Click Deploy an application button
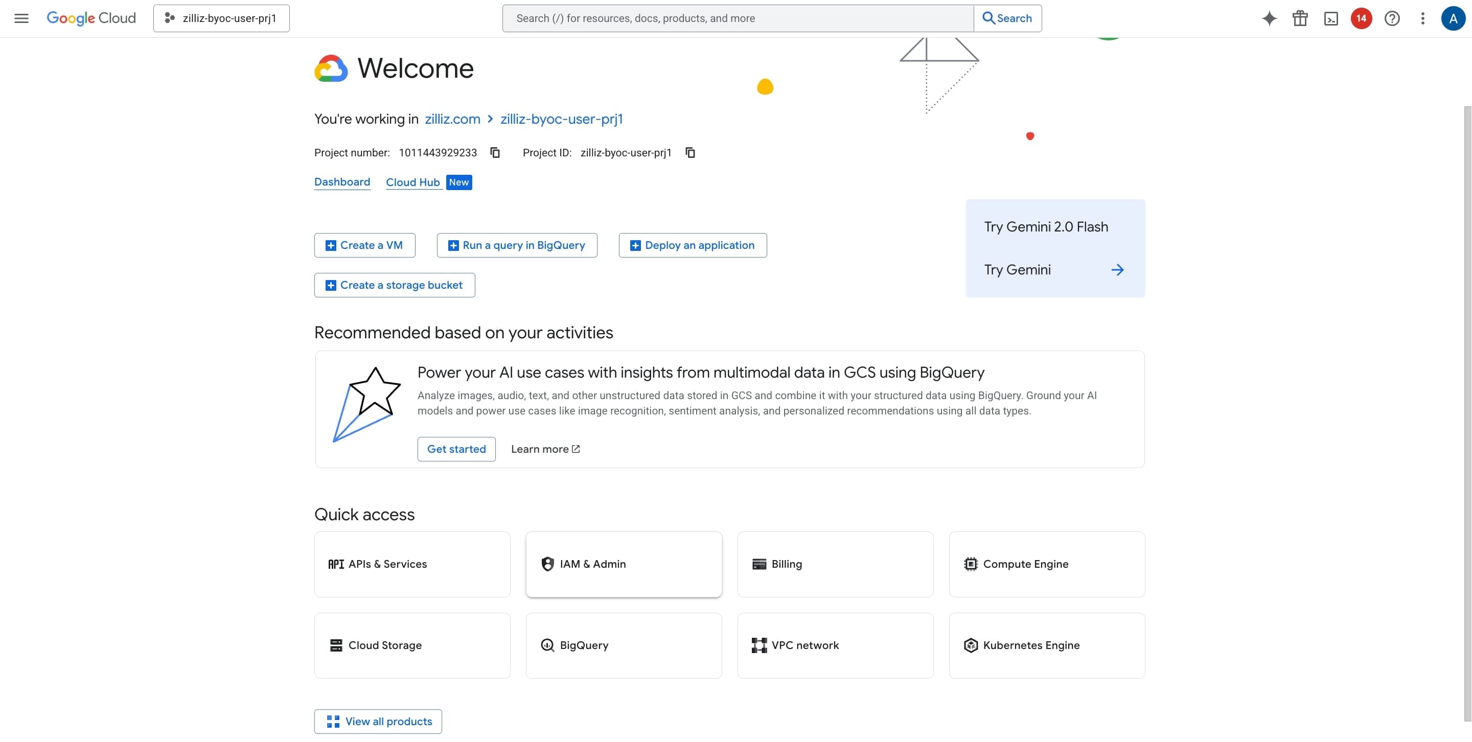Viewport: 1472px width, 742px height. 693,245
